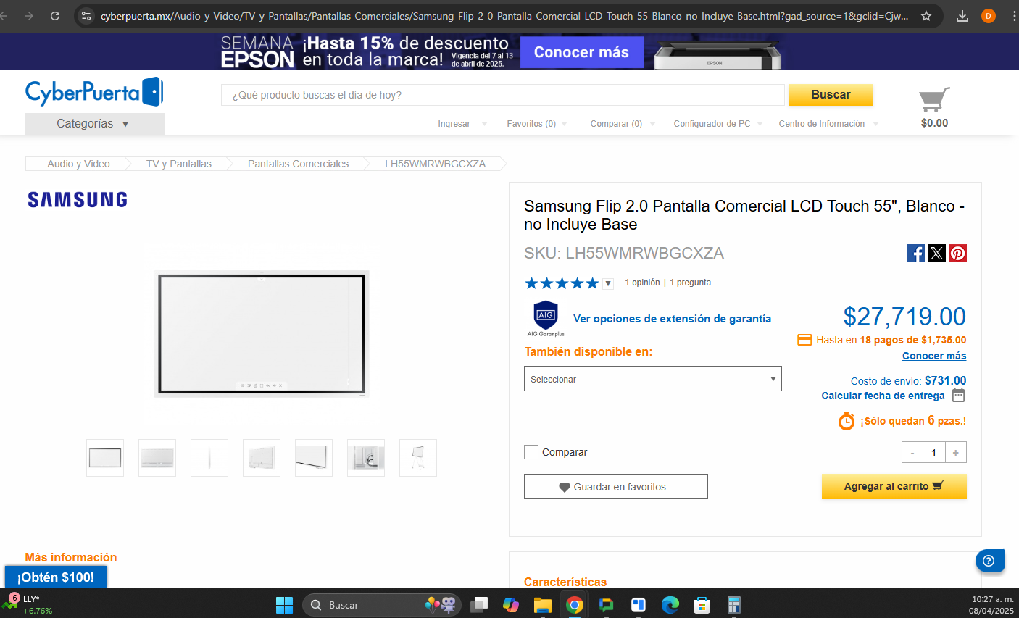This screenshot has width=1019, height=618.
Task: Open the help question mark bubble
Action: [x=989, y=560]
